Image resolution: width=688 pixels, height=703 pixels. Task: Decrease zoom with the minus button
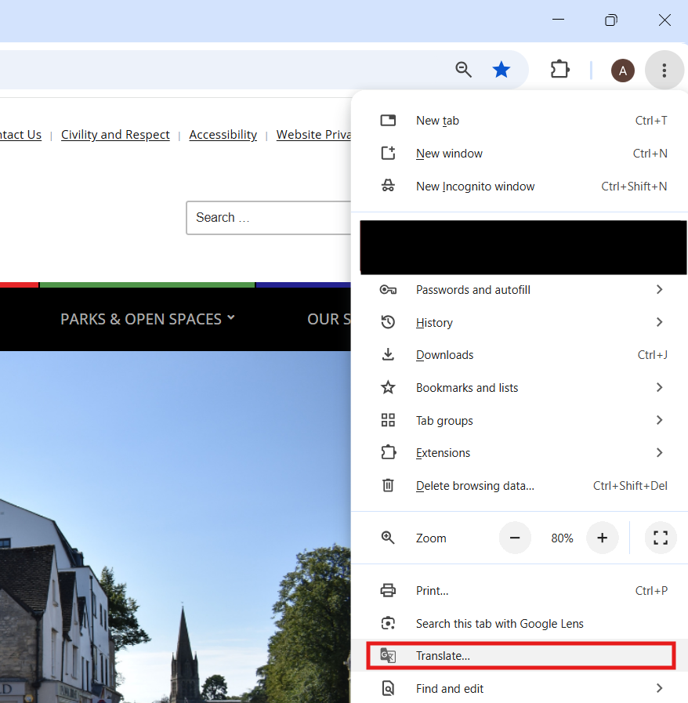tap(515, 538)
